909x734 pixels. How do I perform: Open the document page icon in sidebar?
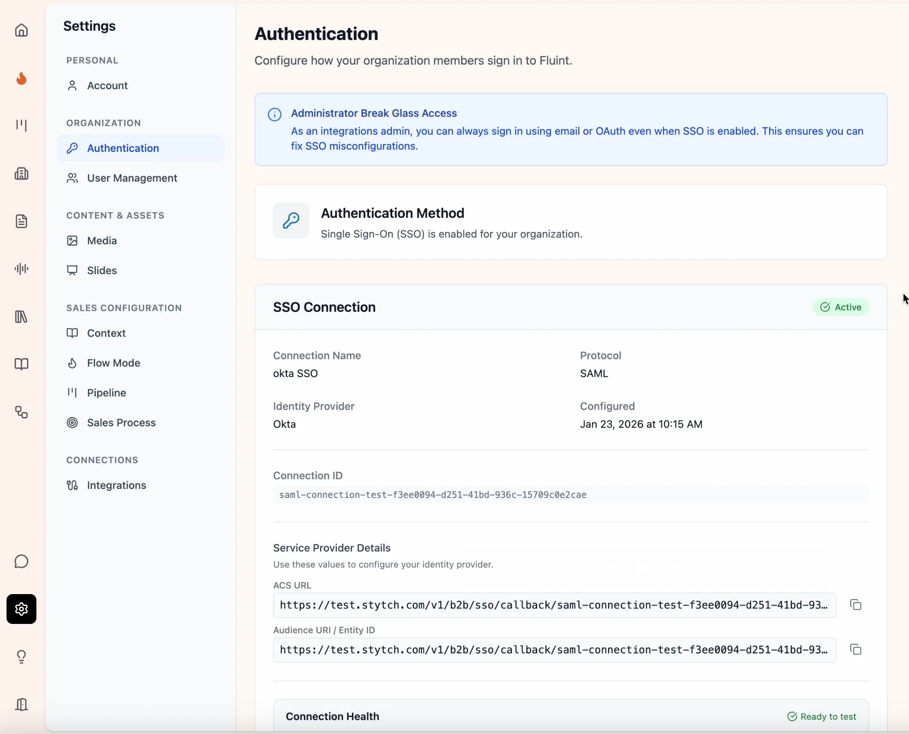21,221
